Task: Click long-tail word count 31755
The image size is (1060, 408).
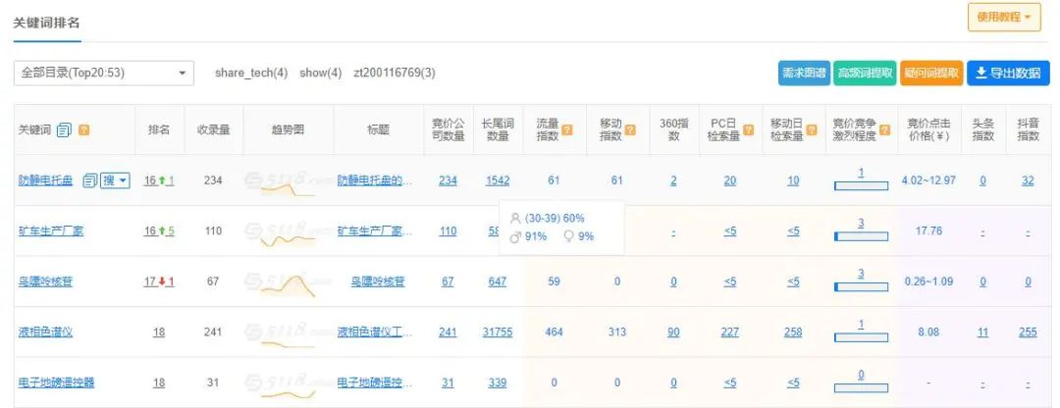Action: coord(498,332)
